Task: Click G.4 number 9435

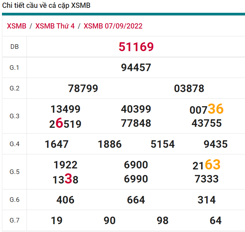Action: 216,144
